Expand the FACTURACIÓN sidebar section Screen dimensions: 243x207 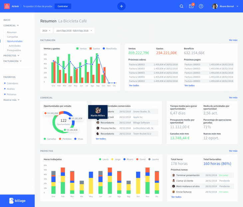point(12,61)
